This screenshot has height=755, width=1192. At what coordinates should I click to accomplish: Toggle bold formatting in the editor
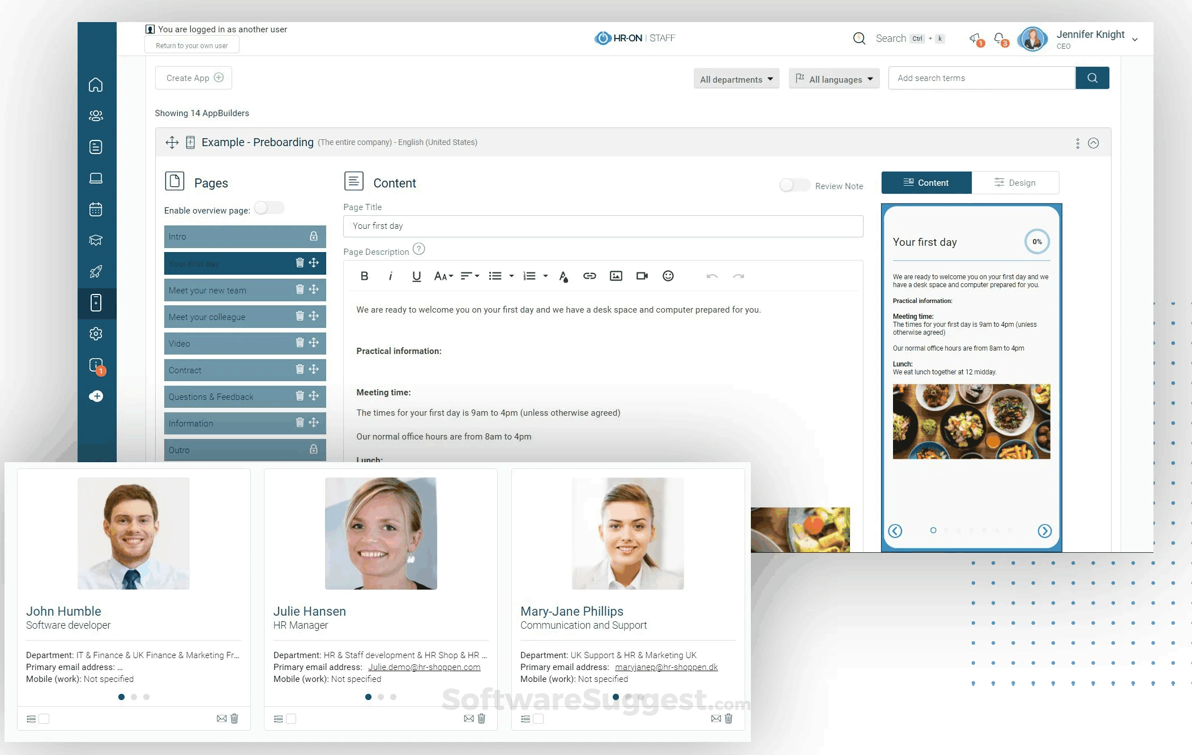[364, 276]
